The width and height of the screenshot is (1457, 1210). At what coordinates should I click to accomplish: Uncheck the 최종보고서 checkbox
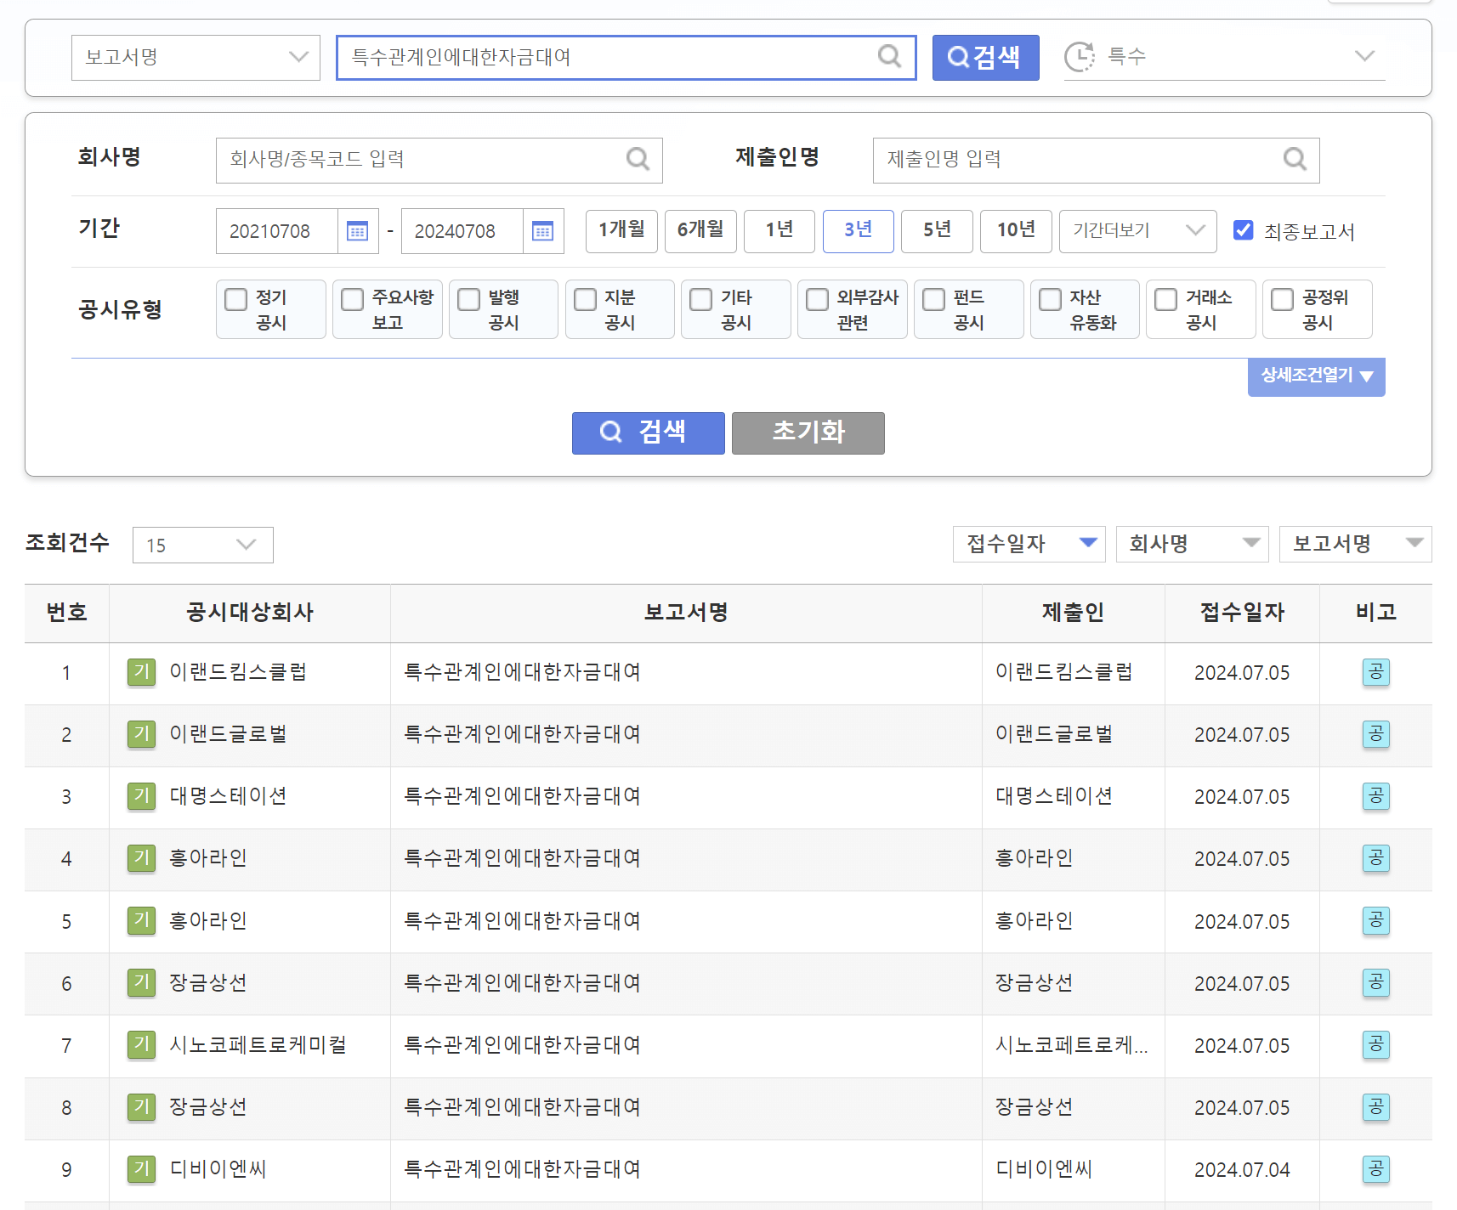1244,229
